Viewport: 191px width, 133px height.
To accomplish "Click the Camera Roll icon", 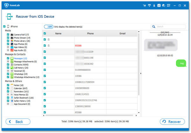I will (x=12, y=35).
